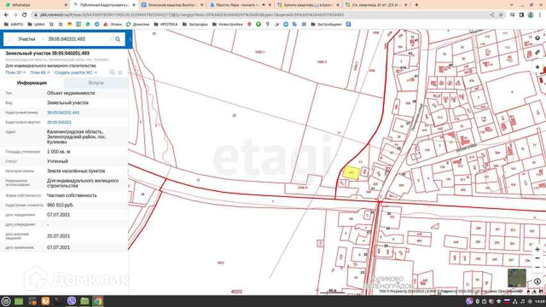Image resolution: width=546 pixels, height=307 pixels.
Task: Click the search magnifier icon in search box
Action: coord(118,39)
